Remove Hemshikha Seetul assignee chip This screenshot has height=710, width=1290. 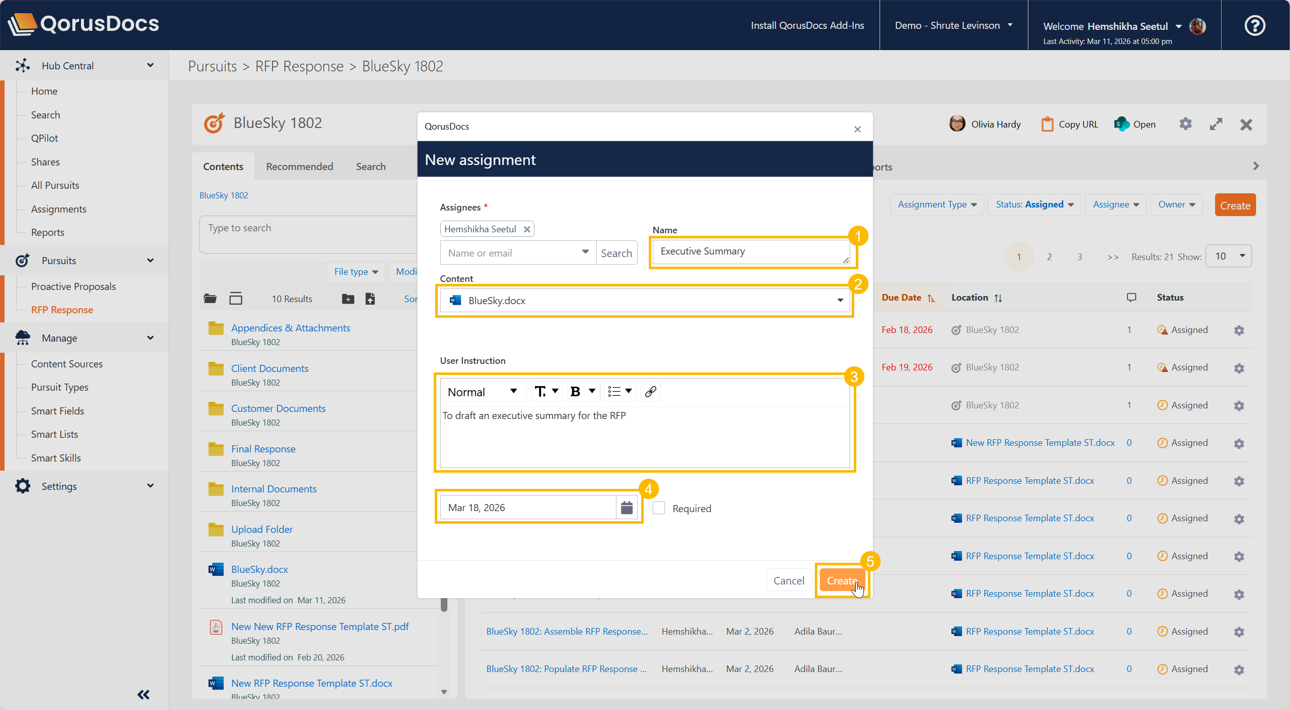coord(527,229)
